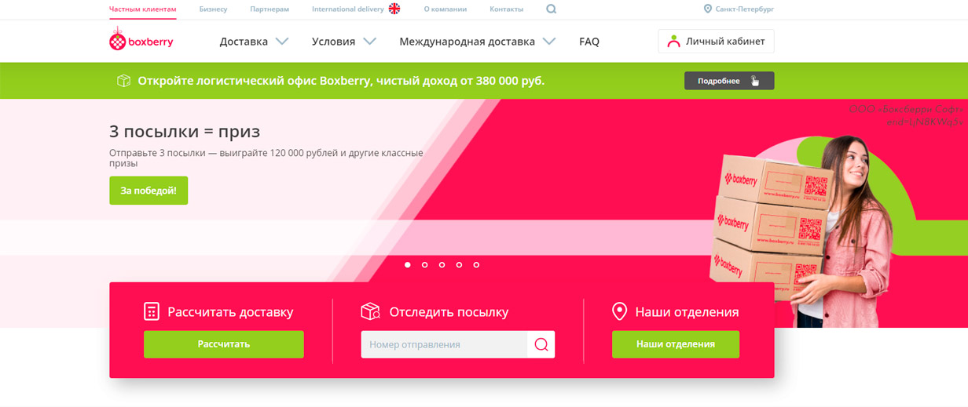
Task: Switch to the Бизнесу tab
Action: (213, 9)
